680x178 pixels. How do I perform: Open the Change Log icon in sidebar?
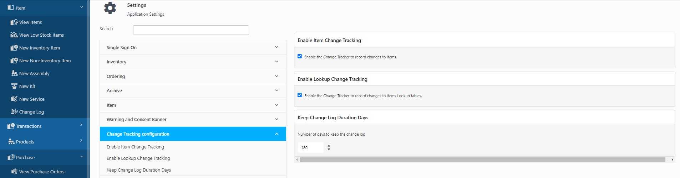(x=14, y=112)
